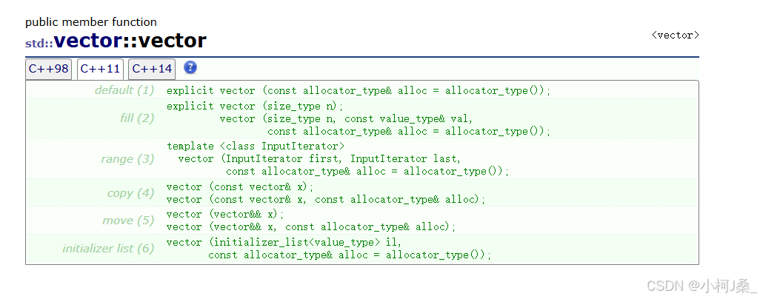The height and width of the screenshot is (299, 760).
Task: Click the blue question mark help icon
Action: (x=190, y=67)
